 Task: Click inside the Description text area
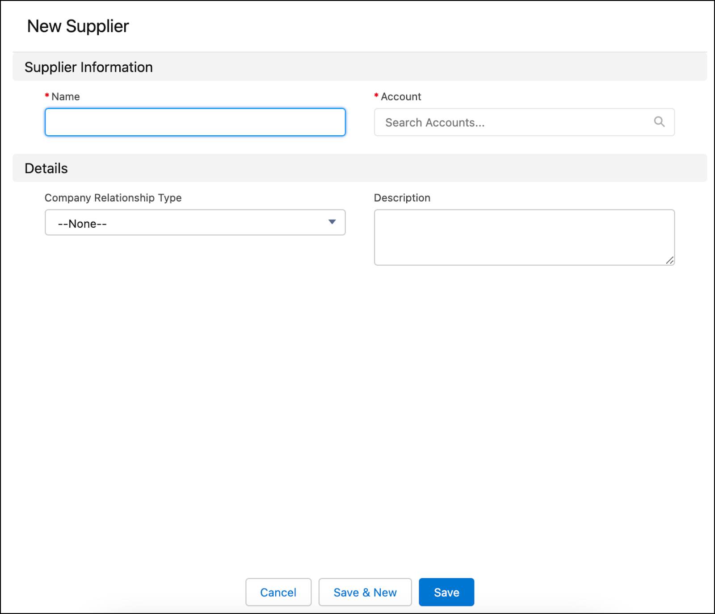tap(524, 237)
